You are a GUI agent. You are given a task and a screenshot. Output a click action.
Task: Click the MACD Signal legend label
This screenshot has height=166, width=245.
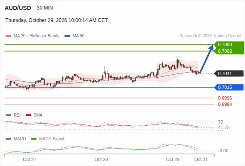click(52, 139)
